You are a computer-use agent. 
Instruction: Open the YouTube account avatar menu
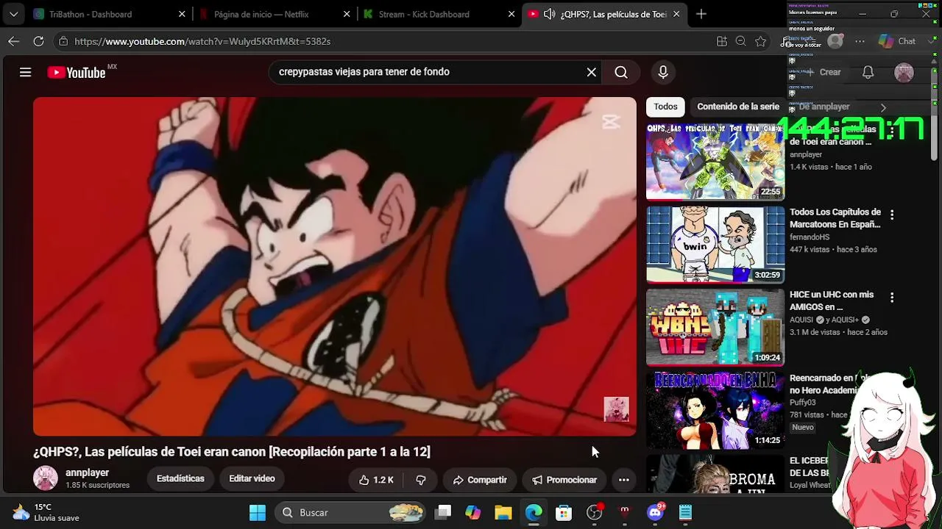[x=904, y=72]
